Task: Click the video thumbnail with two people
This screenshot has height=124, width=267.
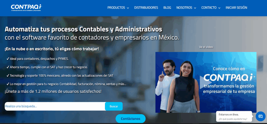Action: (x=206, y=82)
